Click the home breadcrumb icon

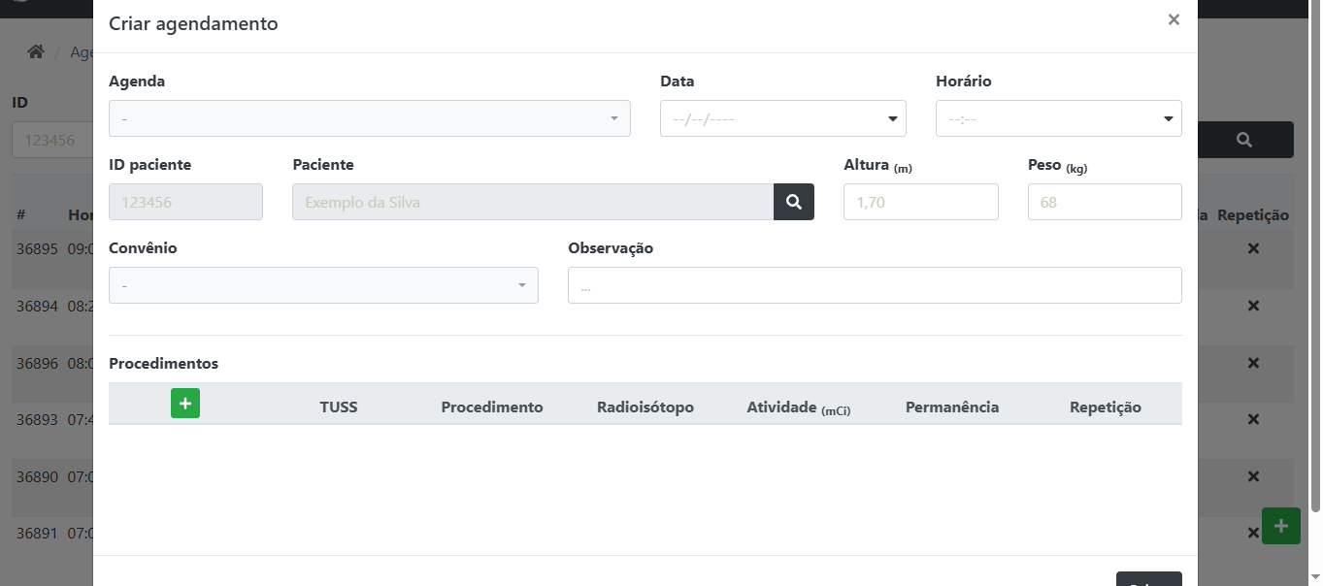36,51
